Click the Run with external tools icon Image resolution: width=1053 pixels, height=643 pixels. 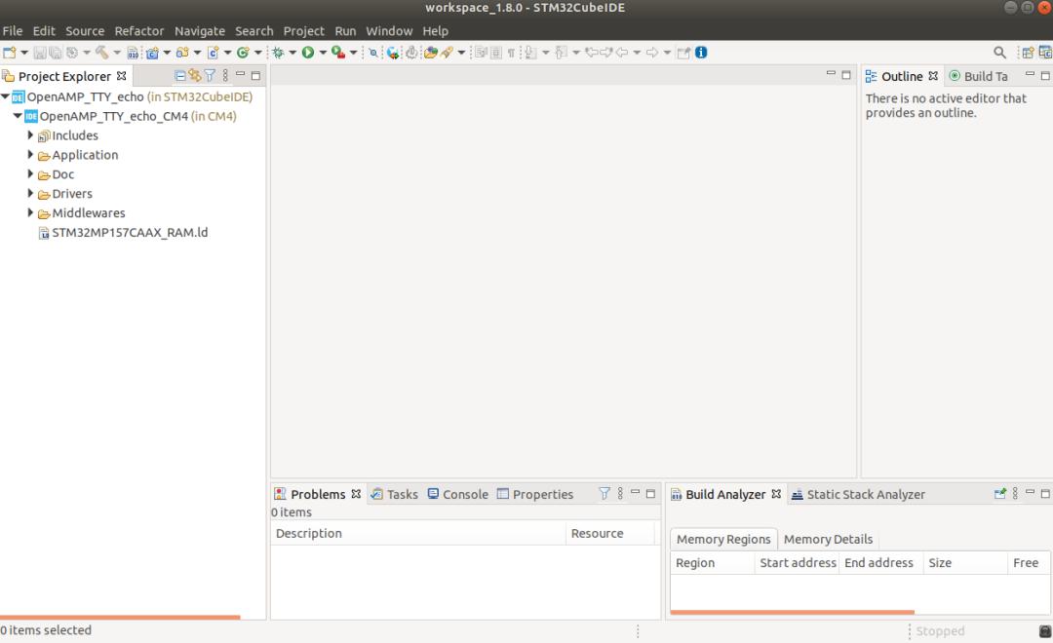tap(338, 53)
